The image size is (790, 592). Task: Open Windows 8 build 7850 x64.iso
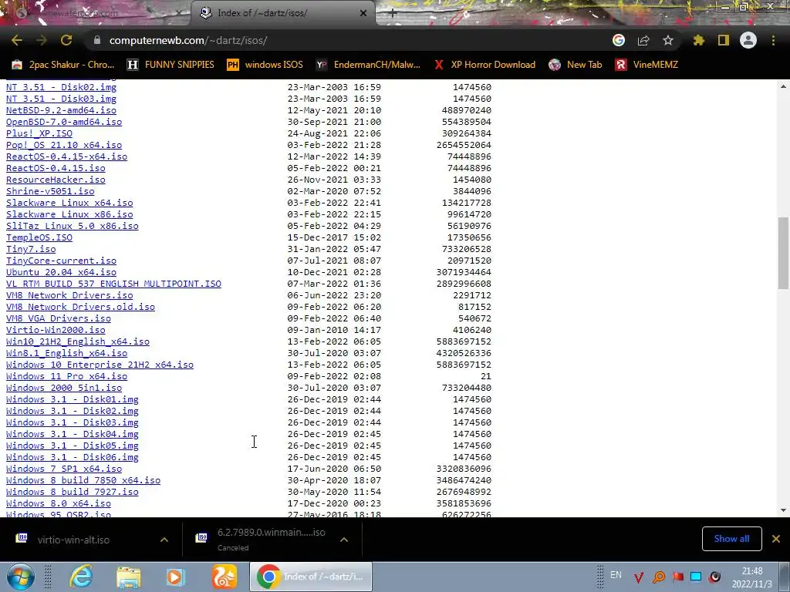83,481
